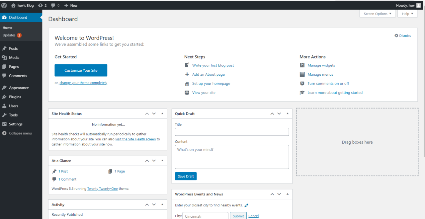Move the Quick Draft box up
The image size is (425, 219).
point(272,113)
